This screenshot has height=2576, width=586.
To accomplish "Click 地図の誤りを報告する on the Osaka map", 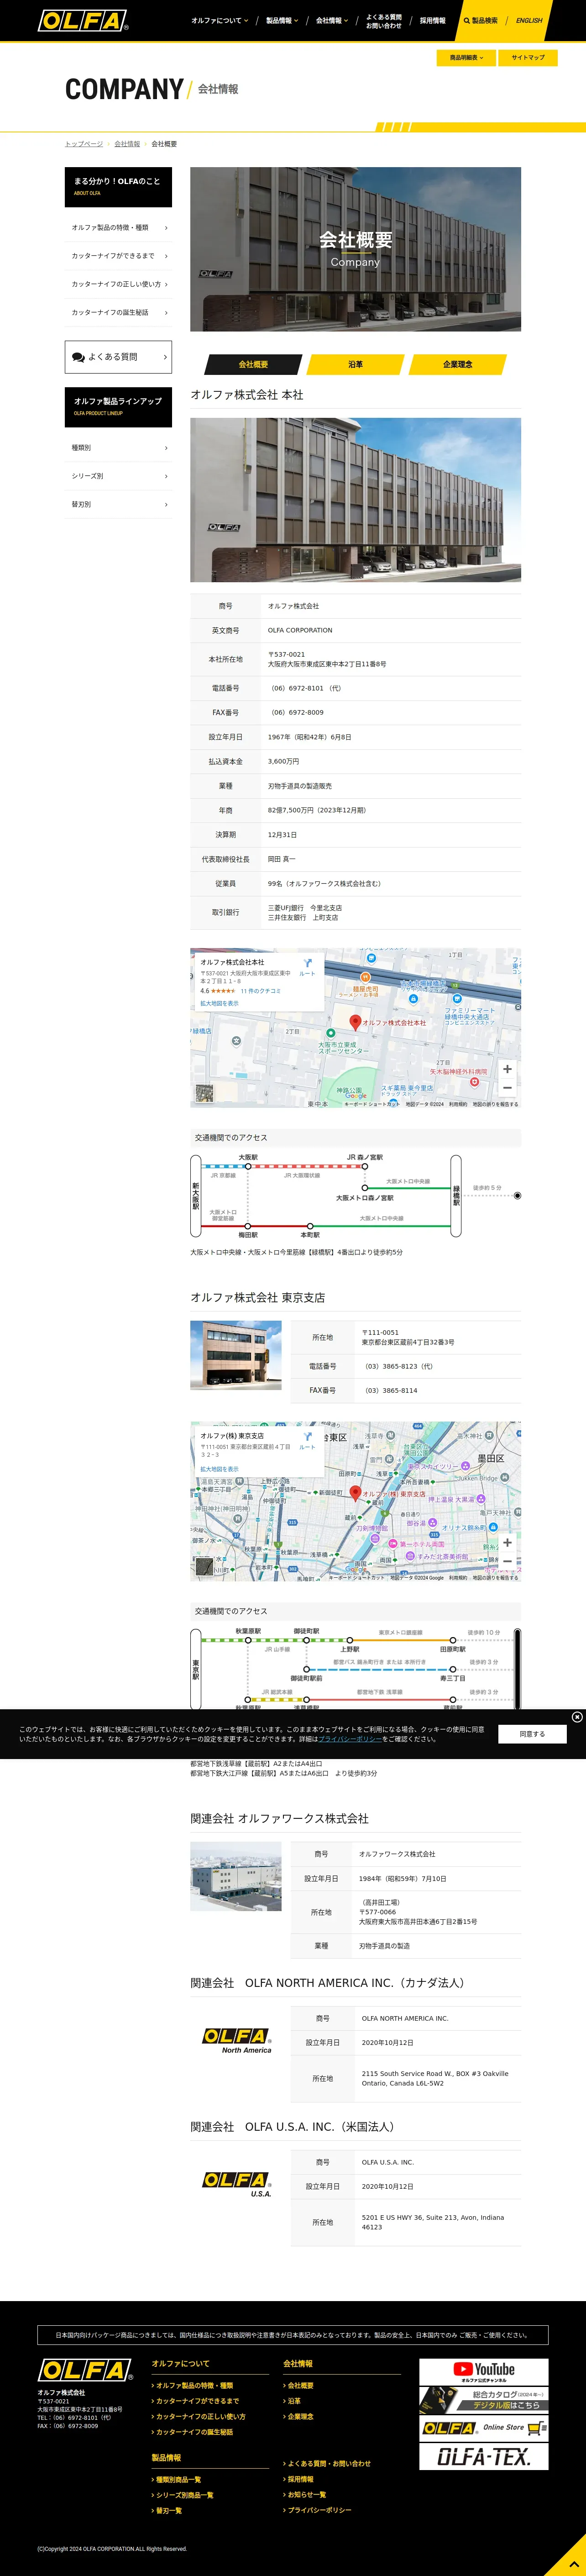I will click(495, 1104).
